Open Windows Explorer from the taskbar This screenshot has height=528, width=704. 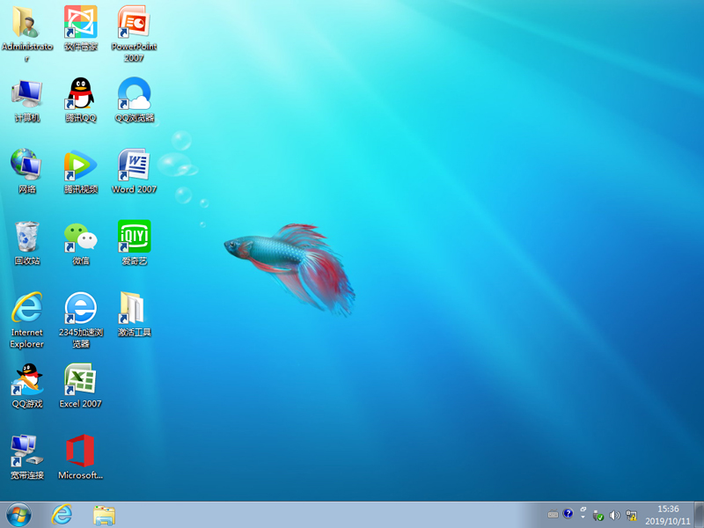104,515
